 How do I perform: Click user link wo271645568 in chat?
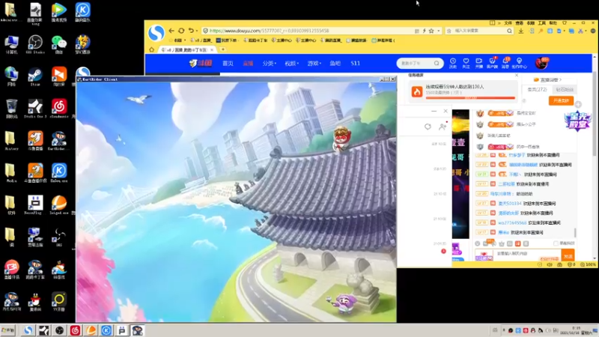[x=512, y=222]
